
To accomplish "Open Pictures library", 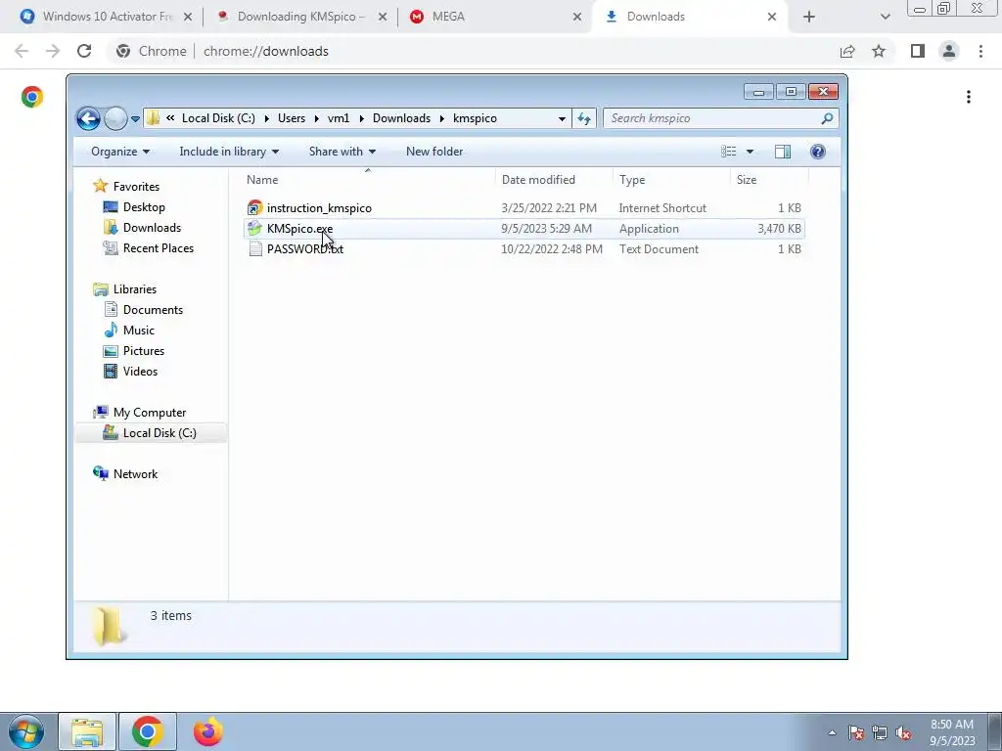I will tap(144, 351).
